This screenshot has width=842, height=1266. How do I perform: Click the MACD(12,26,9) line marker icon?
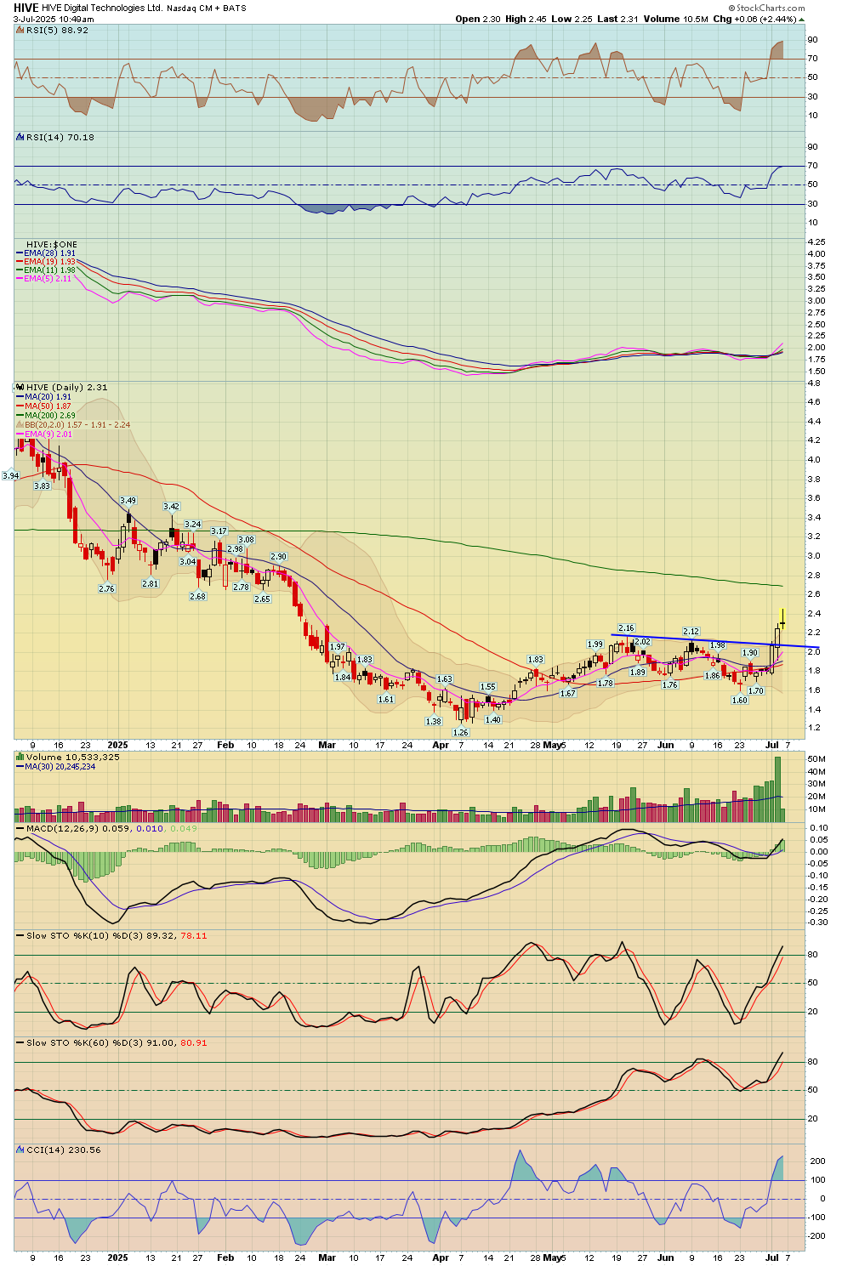coord(20,828)
